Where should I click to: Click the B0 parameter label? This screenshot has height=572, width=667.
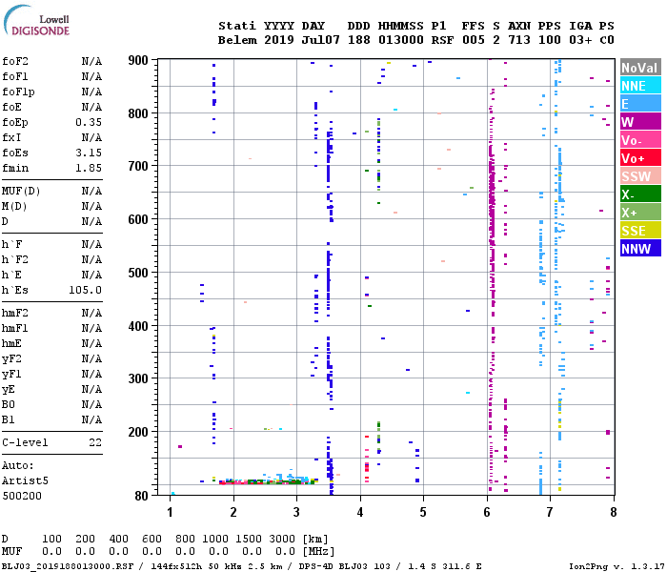(x=9, y=405)
